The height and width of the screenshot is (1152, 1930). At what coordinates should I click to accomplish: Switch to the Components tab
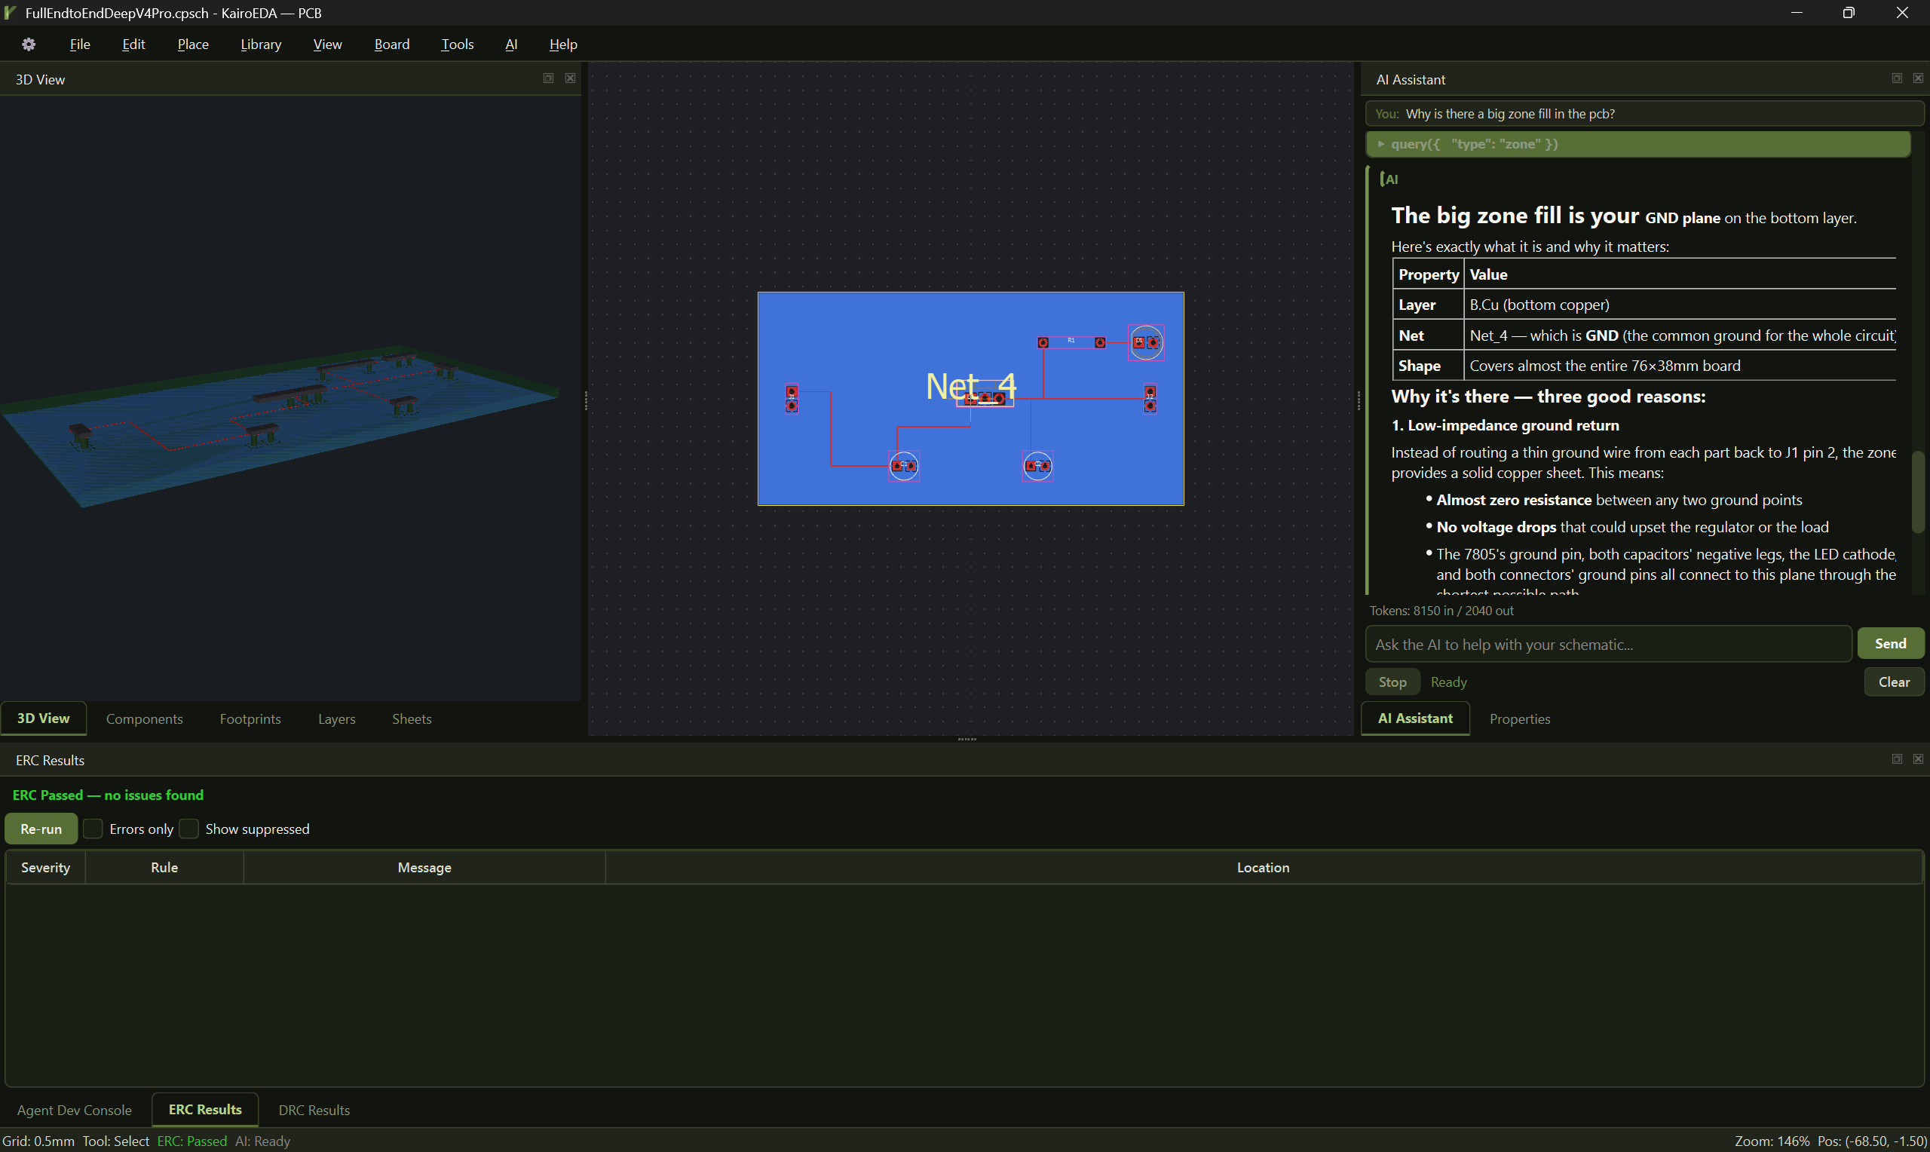144,718
